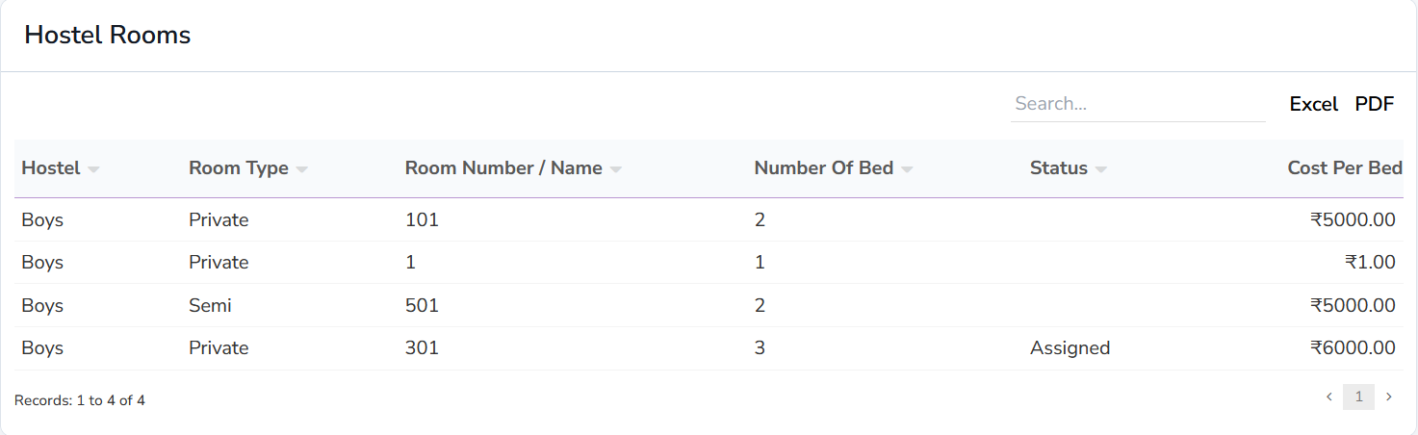1418x435 pixels.
Task: Export table to PDF
Action: click(1374, 104)
